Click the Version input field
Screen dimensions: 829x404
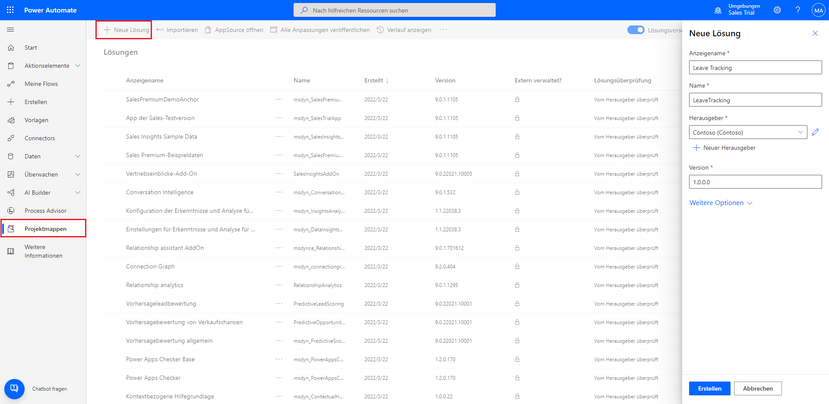point(755,182)
